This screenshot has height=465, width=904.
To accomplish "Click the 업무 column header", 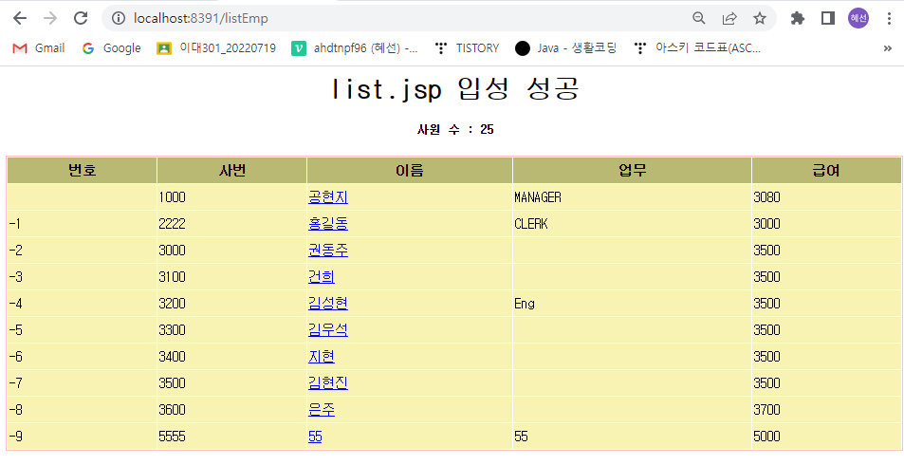I will coord(632,170).
